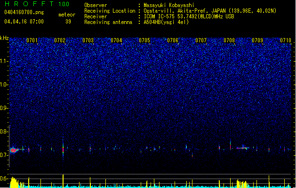
Task: Click the tallest yellow amplitude spike near 0702
Action: tap(63, 181)
